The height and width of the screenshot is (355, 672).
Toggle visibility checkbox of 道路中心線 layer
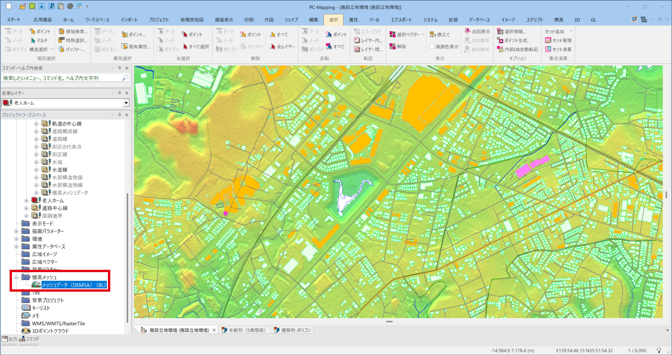[x=35, y=208]
